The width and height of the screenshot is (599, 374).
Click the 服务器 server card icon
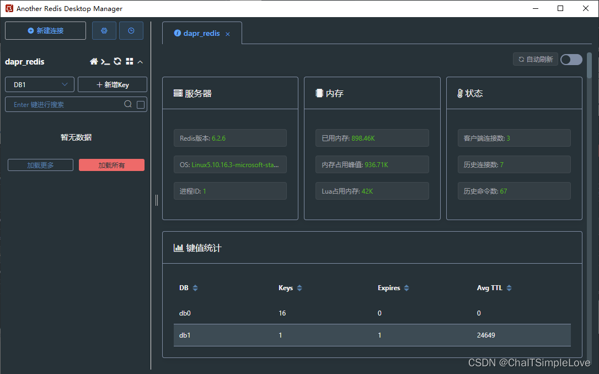[178, 93]
